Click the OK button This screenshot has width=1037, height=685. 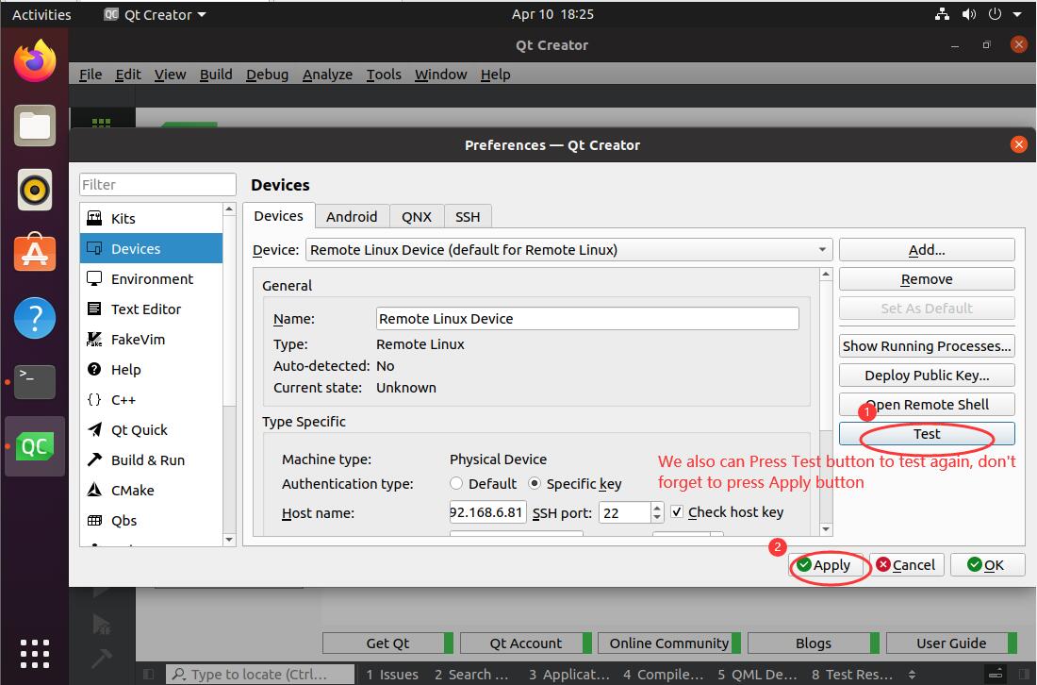[987, 564]
